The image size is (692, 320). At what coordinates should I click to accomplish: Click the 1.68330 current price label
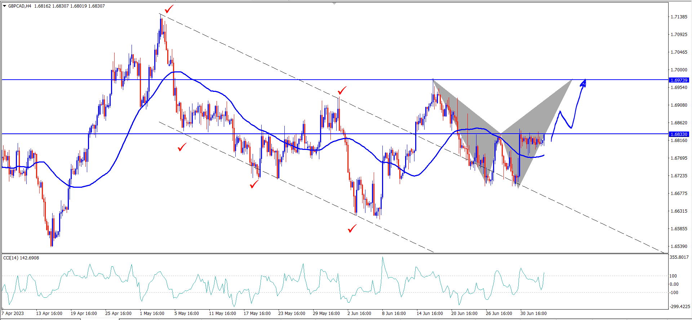679,134
